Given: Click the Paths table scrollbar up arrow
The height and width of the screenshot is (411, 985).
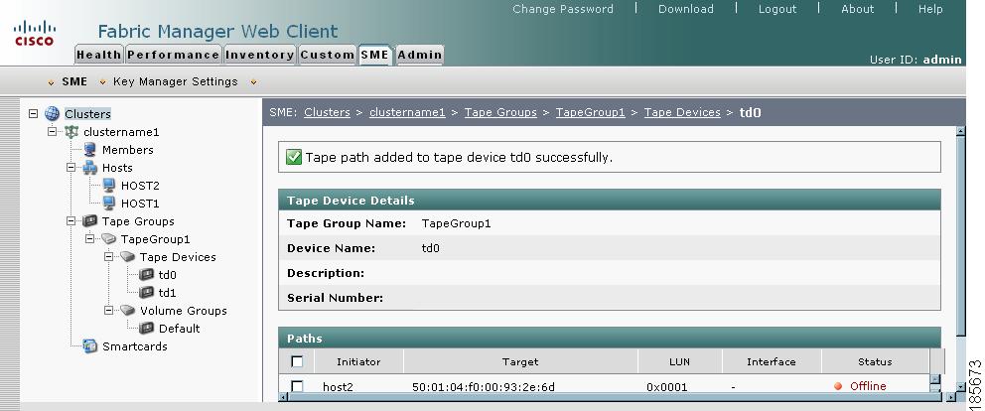Looking at the screenshot, I should (x=934, y=378).
